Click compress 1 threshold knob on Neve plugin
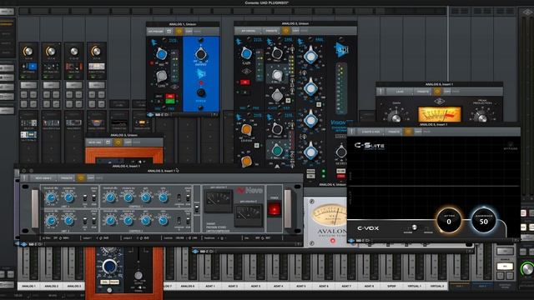The width and height of the screenshot is (534, 300). 110,197
